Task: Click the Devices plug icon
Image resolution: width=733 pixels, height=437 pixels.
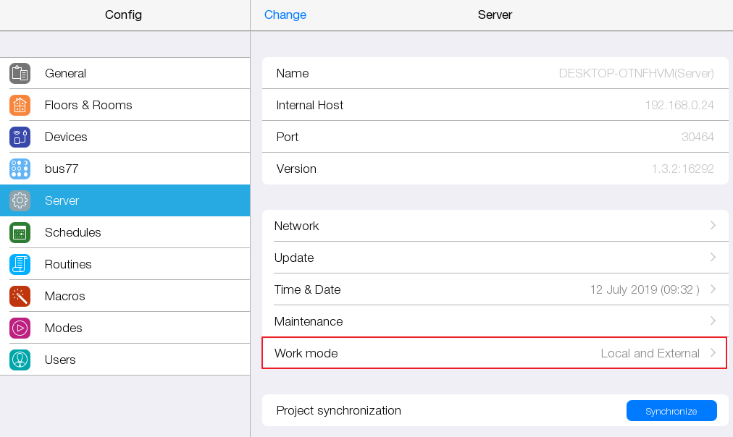Action: tap(20, 137)
